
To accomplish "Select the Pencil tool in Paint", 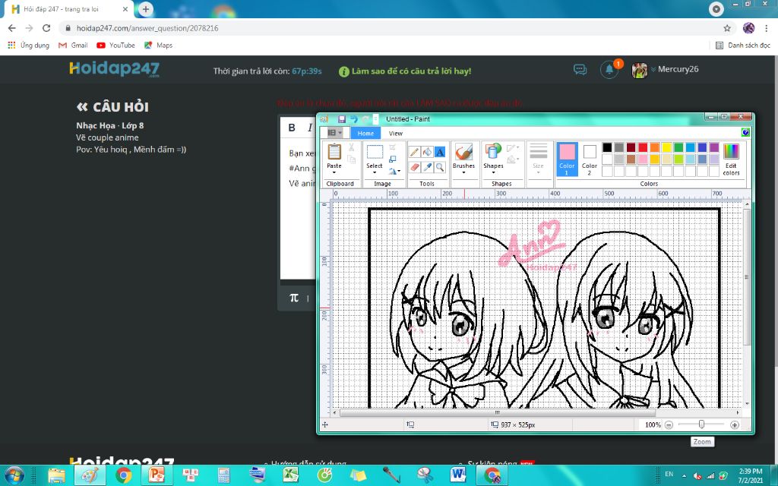I will point(414,152).
